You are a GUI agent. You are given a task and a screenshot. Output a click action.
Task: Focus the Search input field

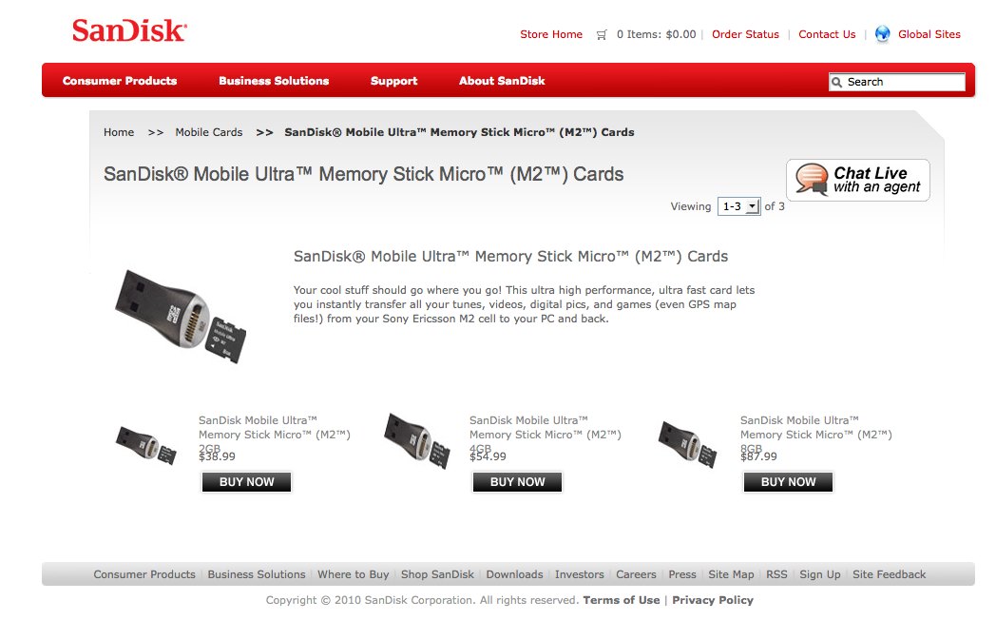897,82
